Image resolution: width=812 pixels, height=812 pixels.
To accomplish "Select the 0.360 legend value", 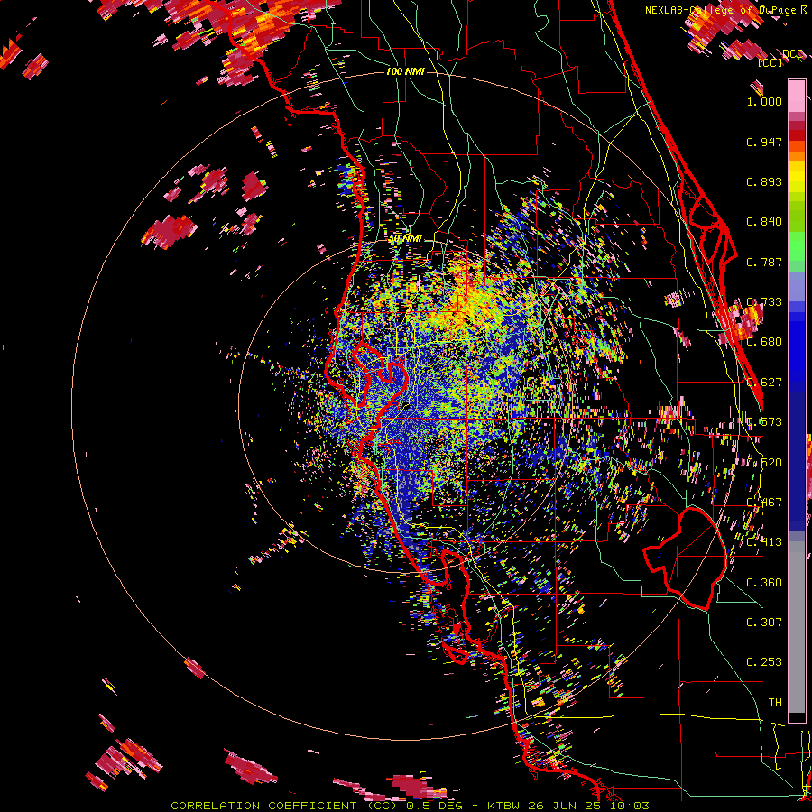I will (764, 583).
